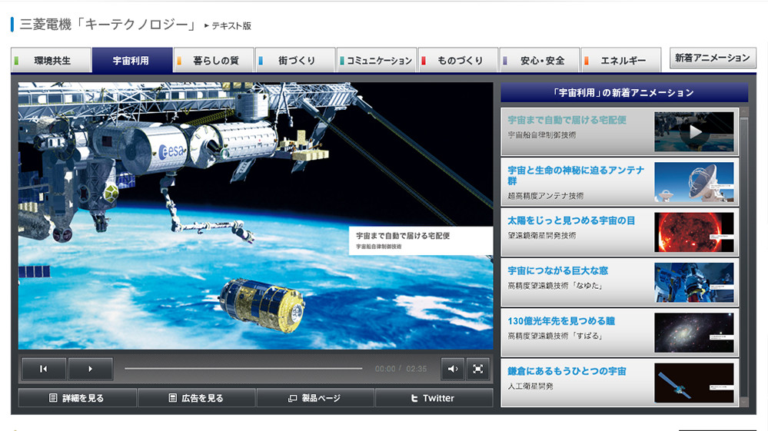
Task: Open the 製品ページ button
Action: 315,398
